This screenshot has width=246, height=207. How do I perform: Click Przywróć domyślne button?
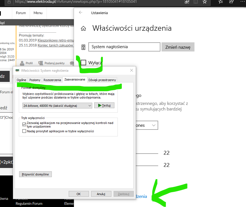pos(35,174)
